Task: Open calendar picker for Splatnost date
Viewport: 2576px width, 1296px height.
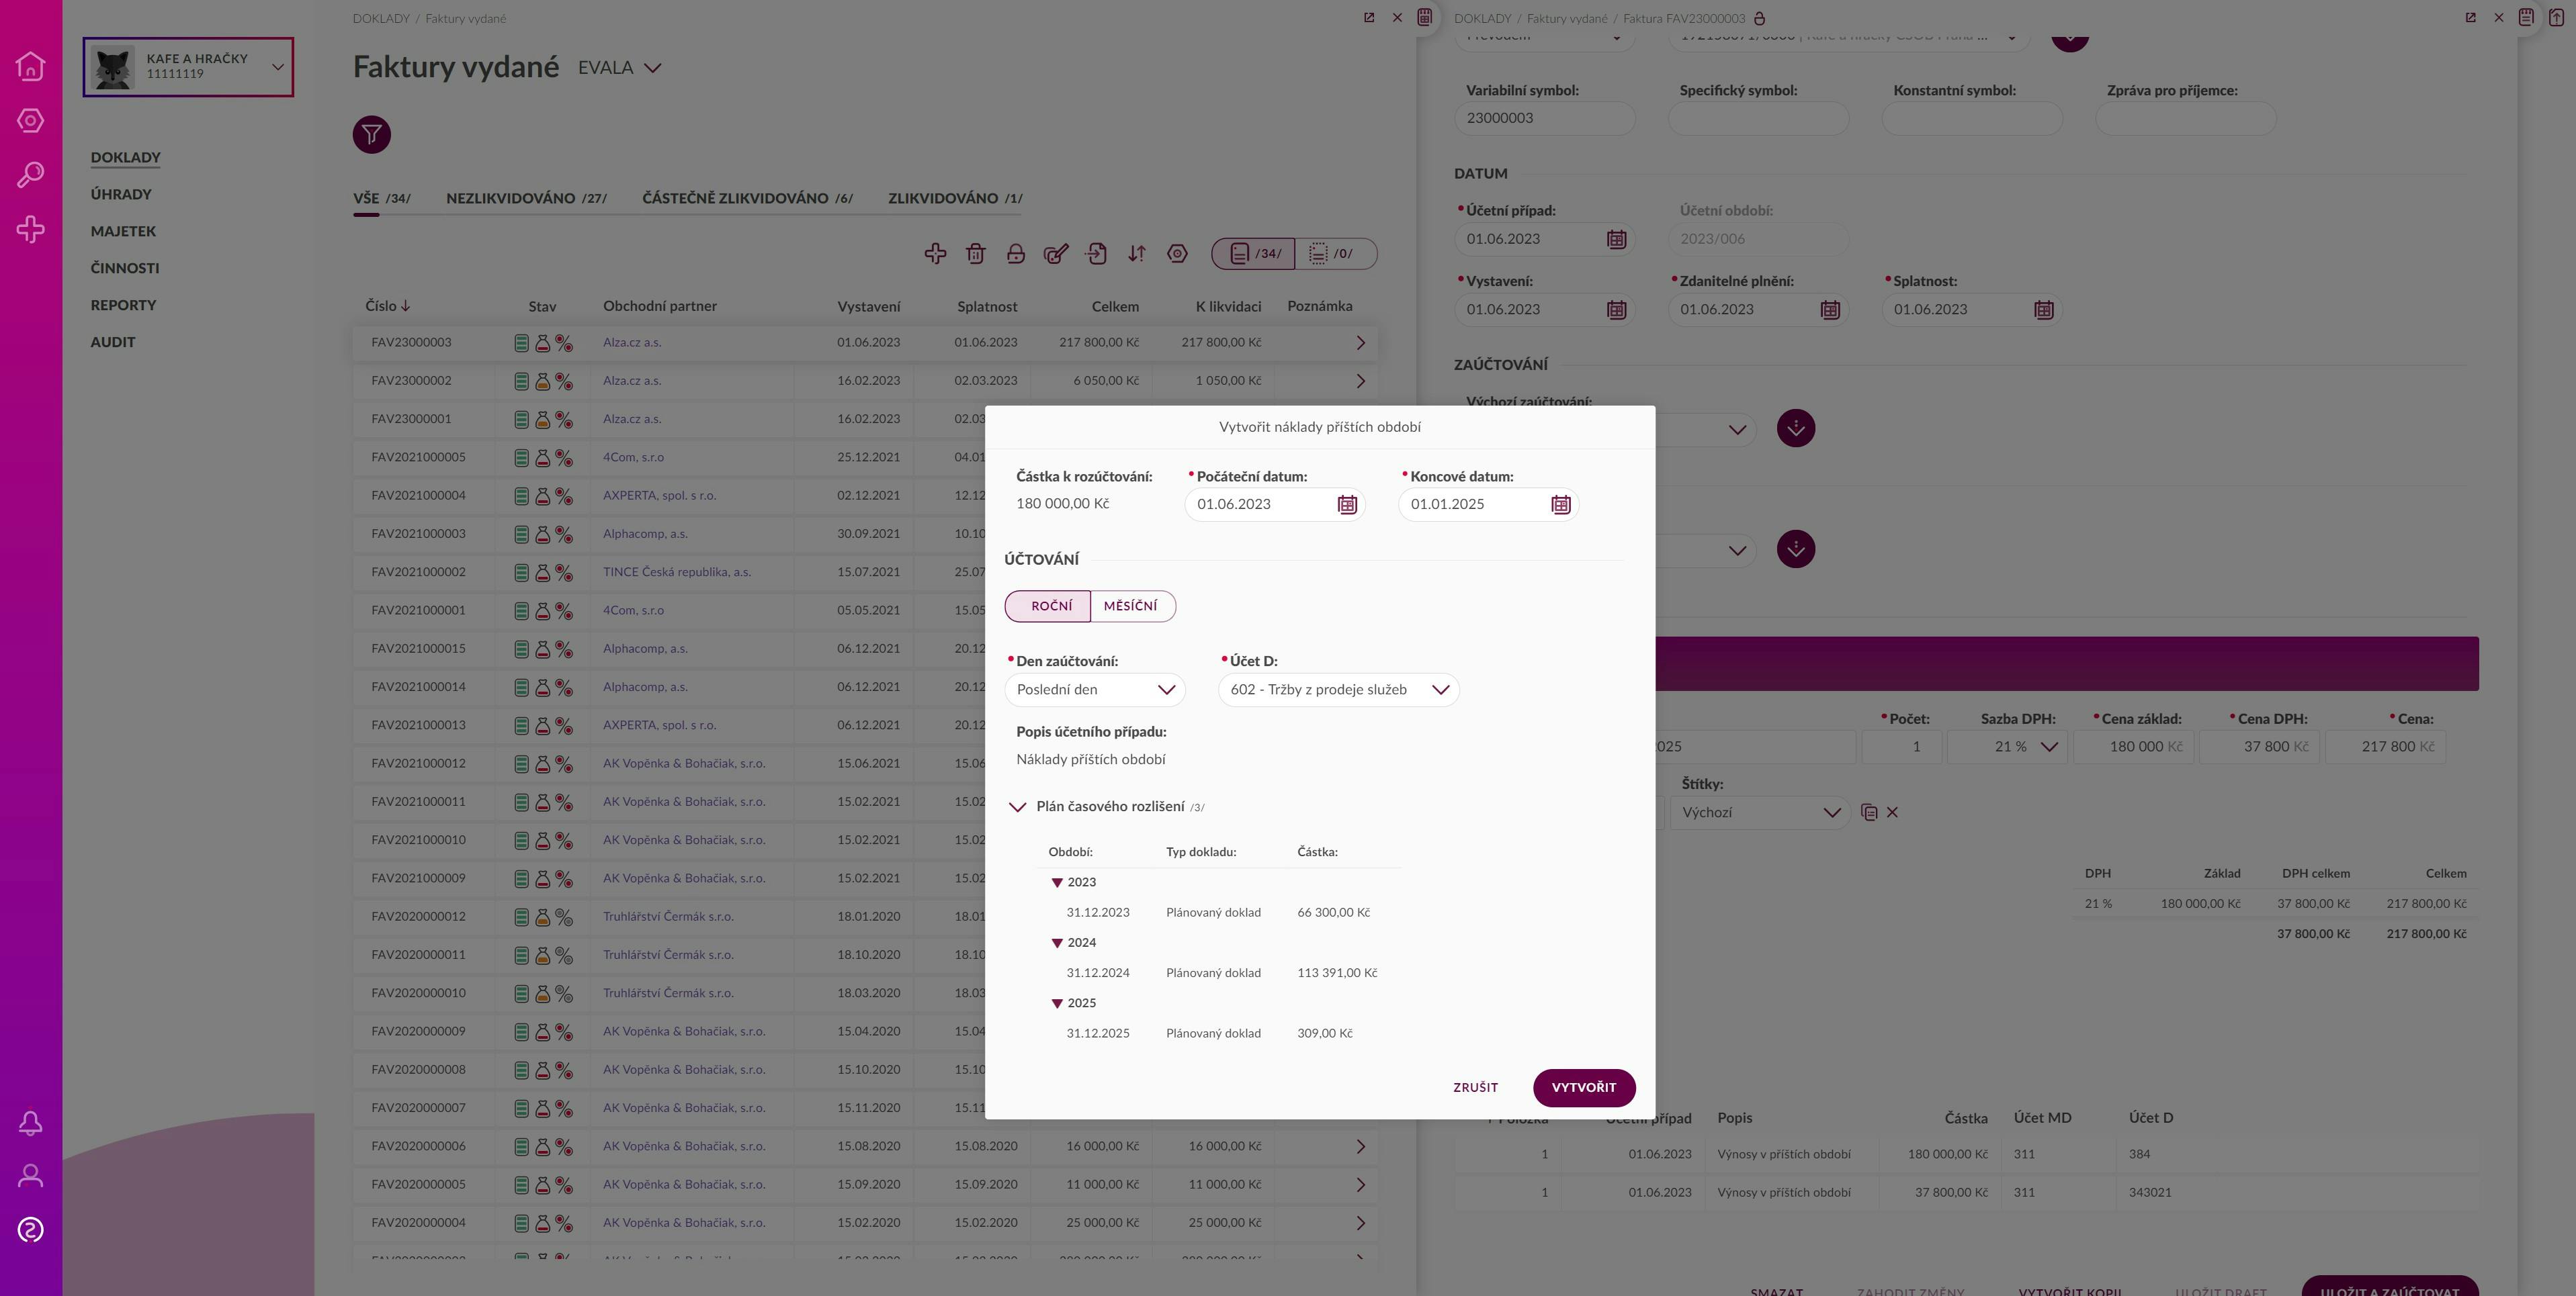Action: click(2044, 310)
